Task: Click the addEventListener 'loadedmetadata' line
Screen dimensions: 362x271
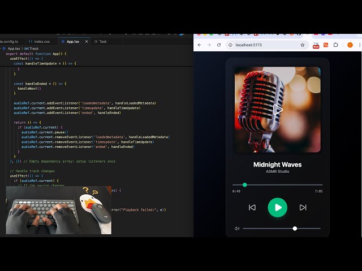Action: [85, 103]
